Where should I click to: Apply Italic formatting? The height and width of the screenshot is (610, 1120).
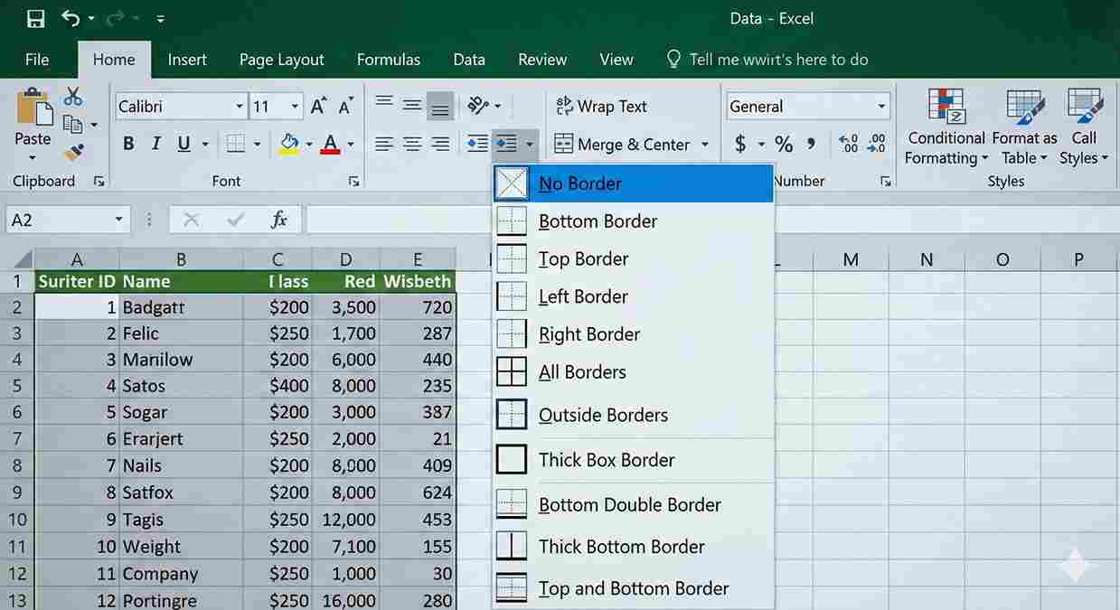(154, 143)
